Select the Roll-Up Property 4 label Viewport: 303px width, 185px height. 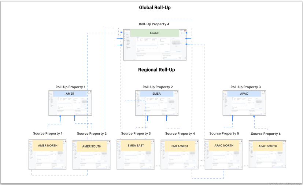154,24
